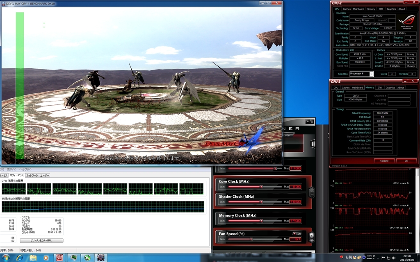Click the memory Size value 4096 MBytes
Screen dimensions: 420x262
[356, 99]
